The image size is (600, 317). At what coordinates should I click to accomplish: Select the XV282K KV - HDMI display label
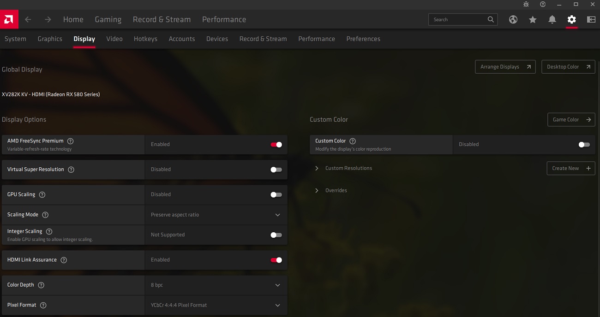51,94
